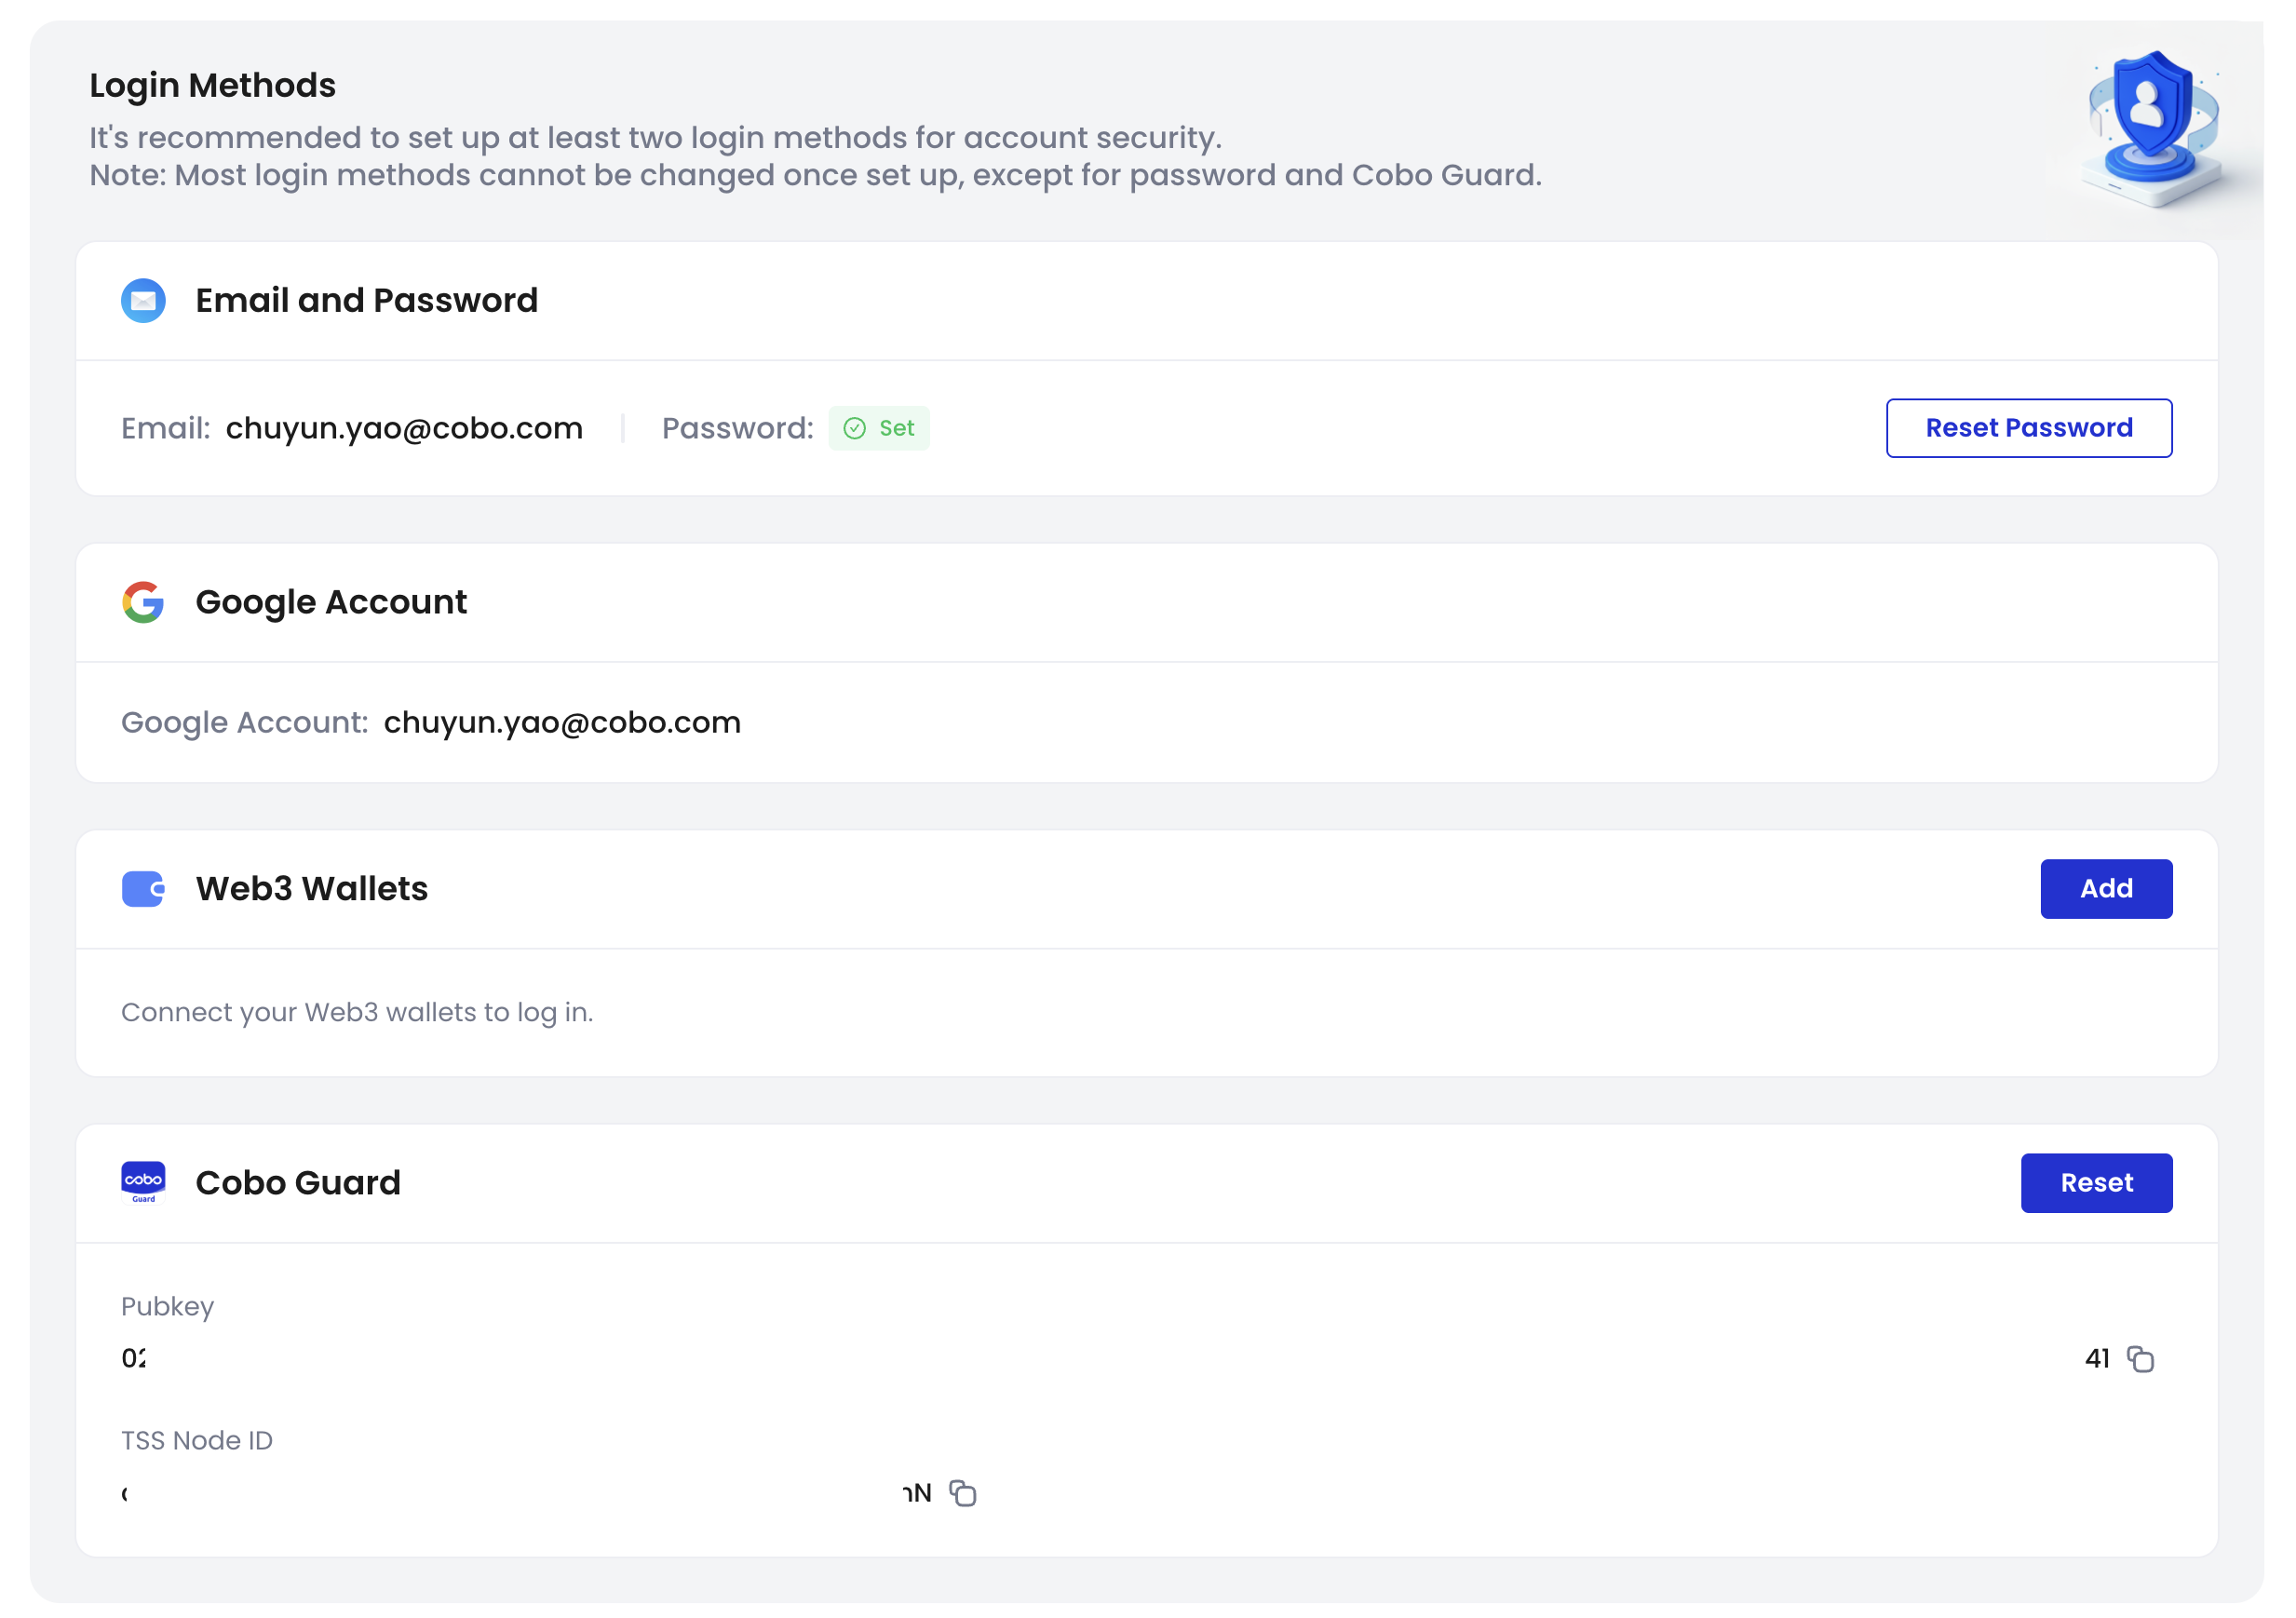2296x1618 pixels.
Task: Add a Web3 wallet
Action: [2105, 888]
